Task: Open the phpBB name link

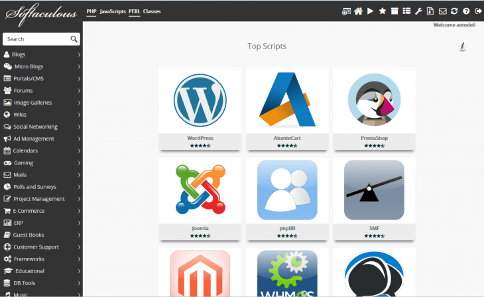Action: tap(287, 228)
